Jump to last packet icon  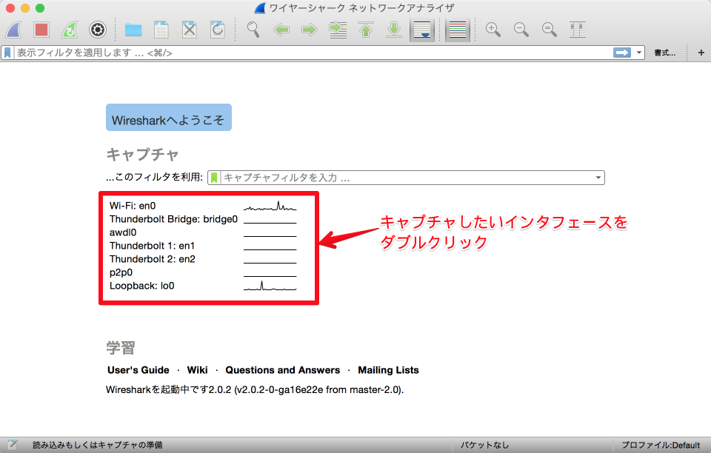click(x=394, y=30)
